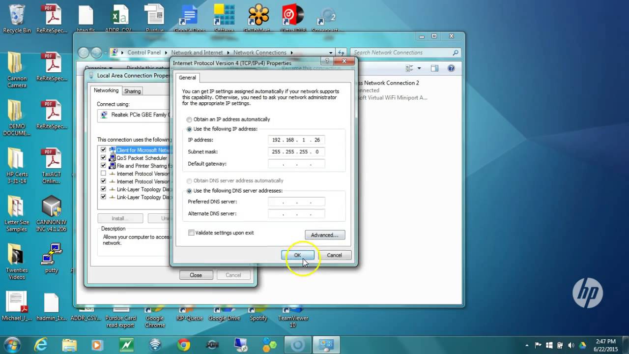
Task: Open Advanced TCP/IP settings
Action: pos(325,235)
